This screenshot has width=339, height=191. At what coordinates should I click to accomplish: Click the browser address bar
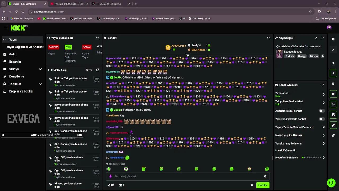pos(169,12)
